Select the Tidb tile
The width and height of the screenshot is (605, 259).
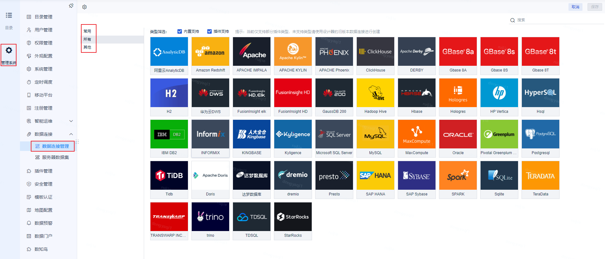(169, 180)
